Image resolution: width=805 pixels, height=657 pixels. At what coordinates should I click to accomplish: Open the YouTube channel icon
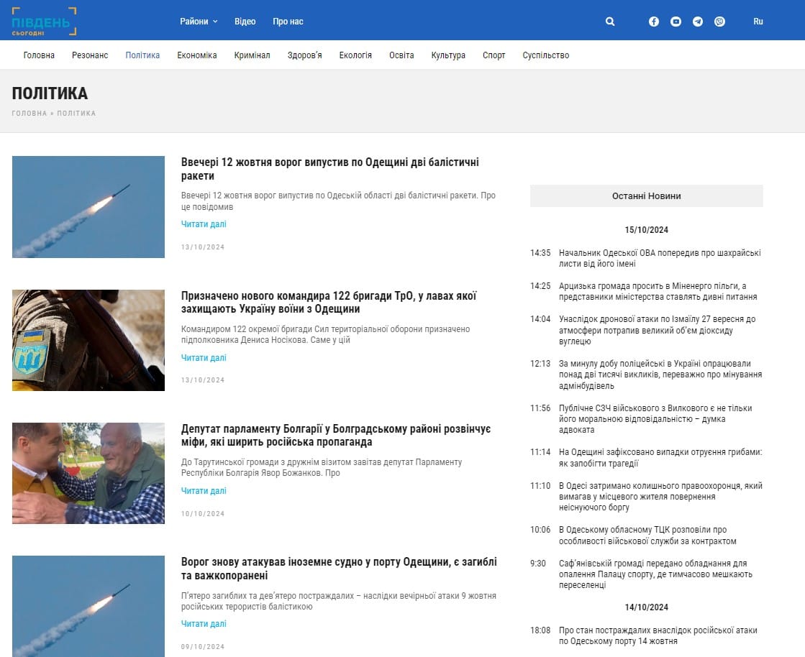pyautogui.click(x=676, y=22)
